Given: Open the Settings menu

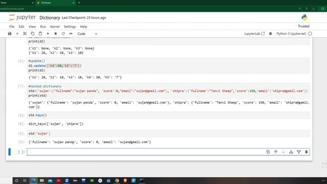Looking at the screenshot, I should 69,27.
